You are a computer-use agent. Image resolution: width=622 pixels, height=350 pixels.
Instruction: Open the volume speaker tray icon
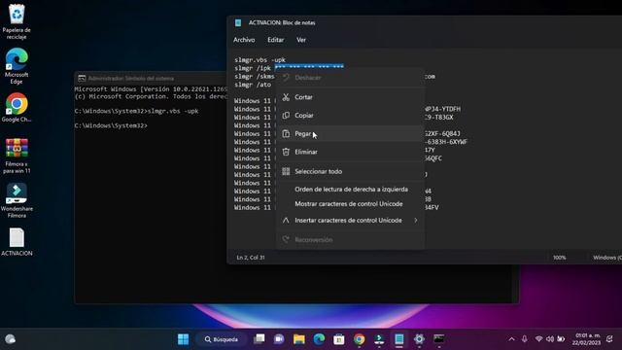coord(550,339)
